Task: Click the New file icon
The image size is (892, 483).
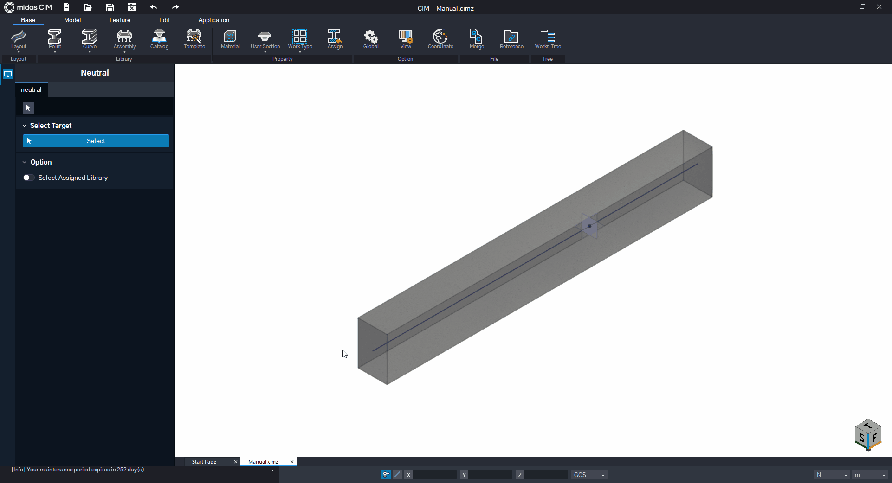Action: click(66, 7)
